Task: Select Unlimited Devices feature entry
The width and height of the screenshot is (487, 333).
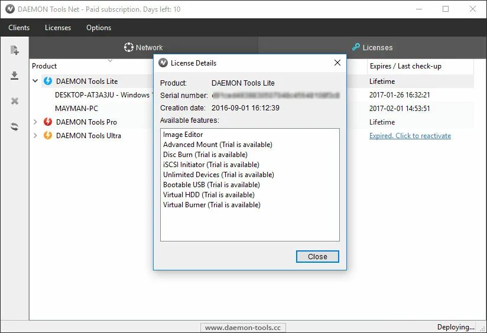Action: 219,175
